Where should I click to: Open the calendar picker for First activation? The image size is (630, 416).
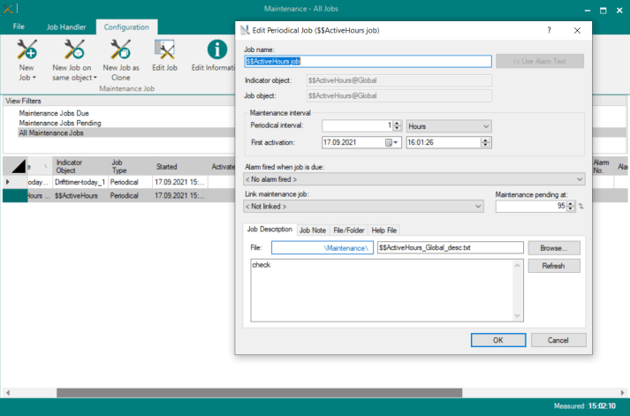(x=392, y=142)
